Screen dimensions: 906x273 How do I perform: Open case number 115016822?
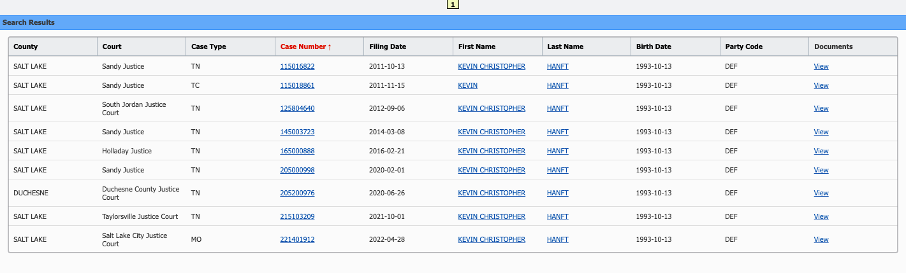(297, 66)
